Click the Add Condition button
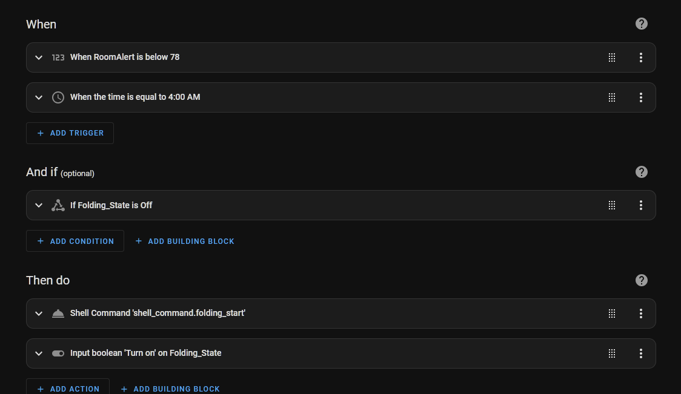Viewport: 681px width, 394px height. (x=75, y=241)
